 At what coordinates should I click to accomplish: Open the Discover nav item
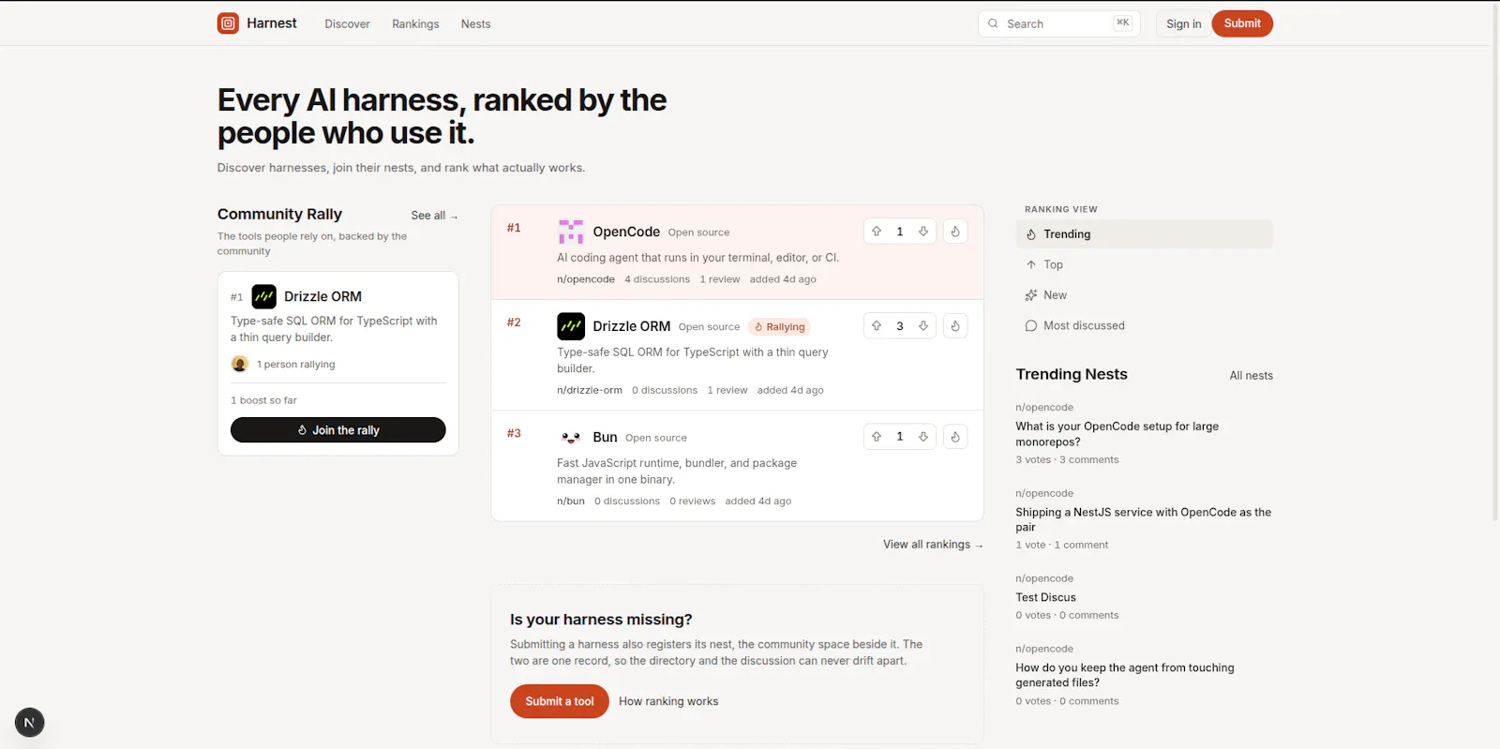347,24
